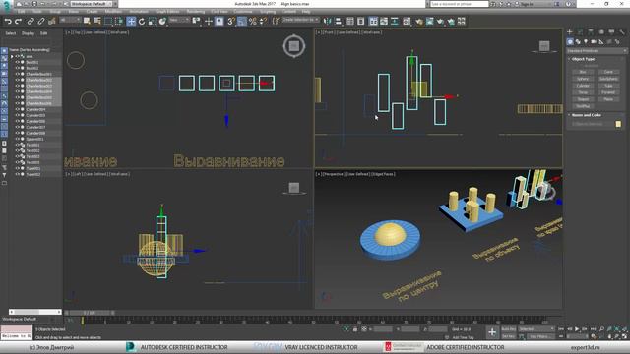
Task: Toggle the Auto Key button
Action: [508, 329]
